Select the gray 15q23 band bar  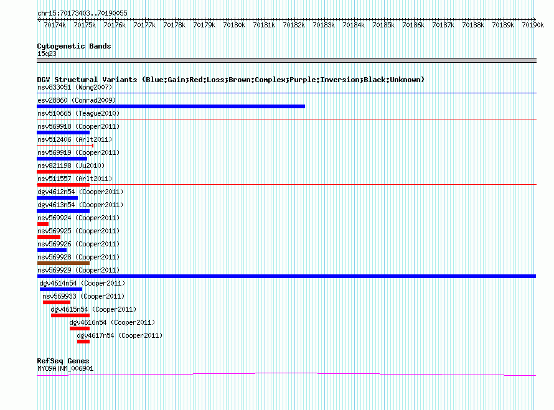286,60
